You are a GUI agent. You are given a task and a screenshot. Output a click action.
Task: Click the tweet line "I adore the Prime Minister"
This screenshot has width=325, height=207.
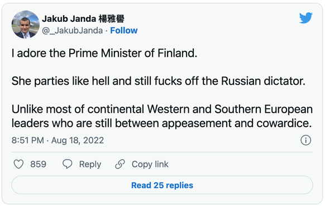pos(104,53)
